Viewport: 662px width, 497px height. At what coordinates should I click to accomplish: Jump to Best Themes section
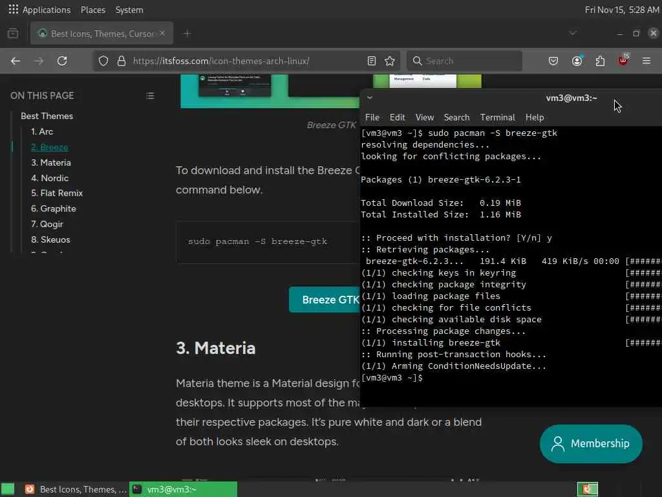(47, 116)
